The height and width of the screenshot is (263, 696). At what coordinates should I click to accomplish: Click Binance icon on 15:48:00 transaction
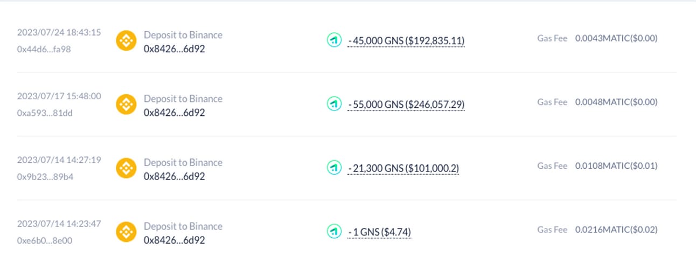tap(126, 105)
